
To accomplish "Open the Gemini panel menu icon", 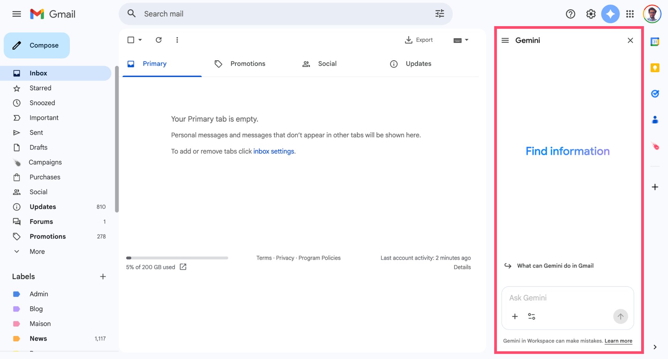I will click(505, 41).
